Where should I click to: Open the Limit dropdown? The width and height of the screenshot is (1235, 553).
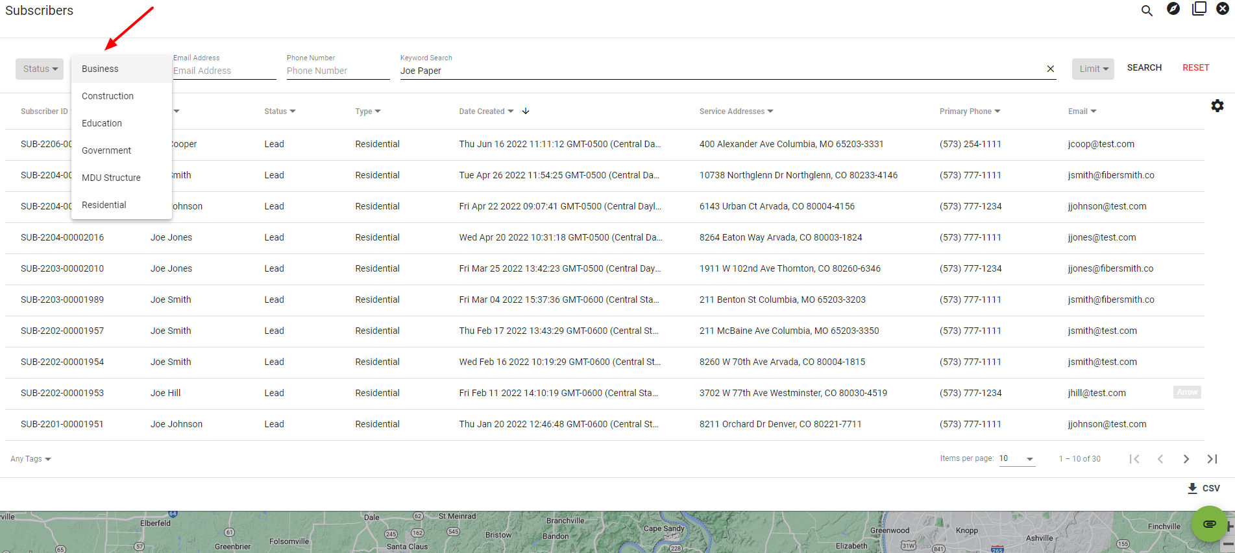point(1093,69)
